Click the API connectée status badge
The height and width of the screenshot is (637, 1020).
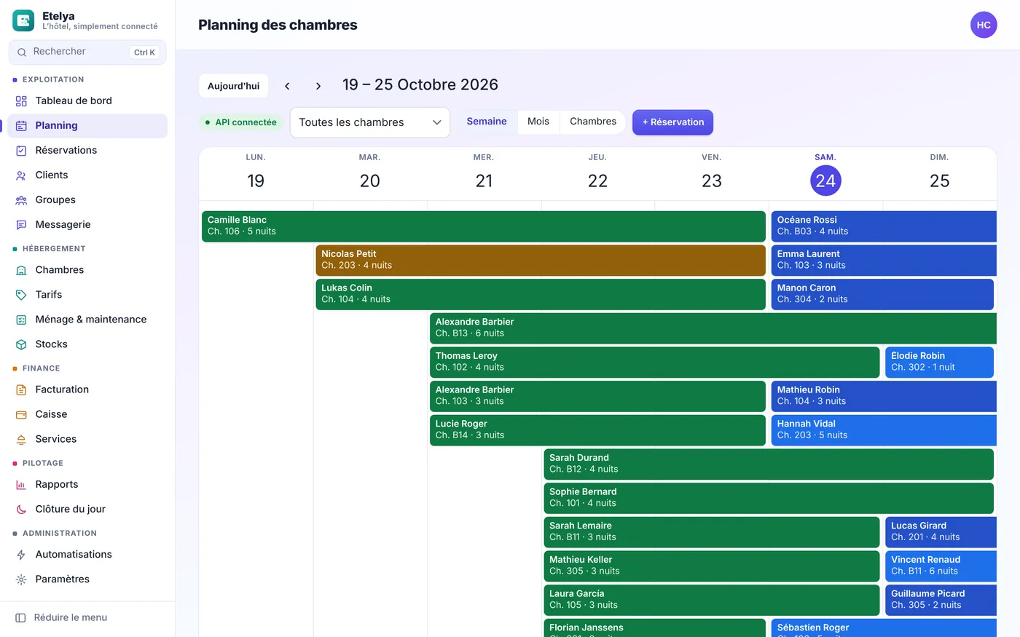pos(240,122)
